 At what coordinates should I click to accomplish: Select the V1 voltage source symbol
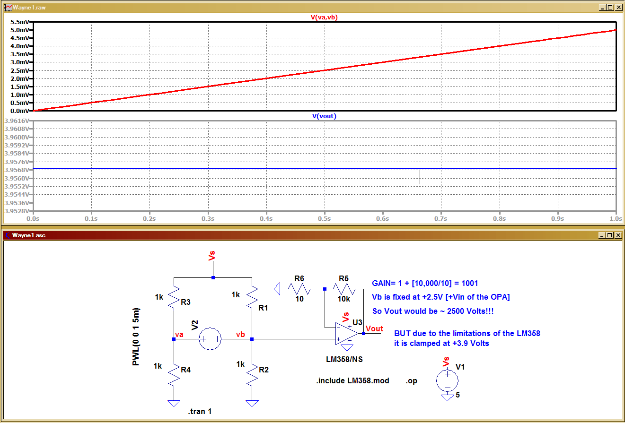tap(447, 380)
